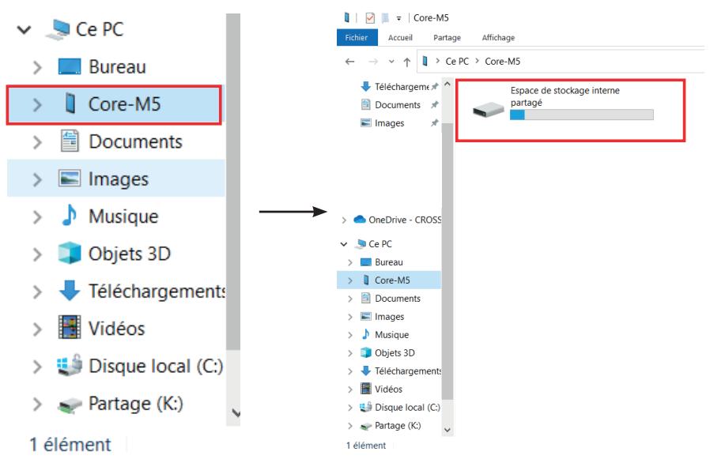Image resolution: width=710 pixels, height=459 pixels.
Task: Click the small Objets 3D icon in Explorer tree
Action: pyautogui.click(x=366, y=352)
